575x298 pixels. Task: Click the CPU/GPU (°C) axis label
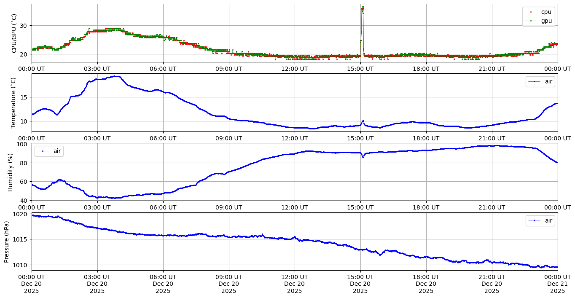pos(14,33)
